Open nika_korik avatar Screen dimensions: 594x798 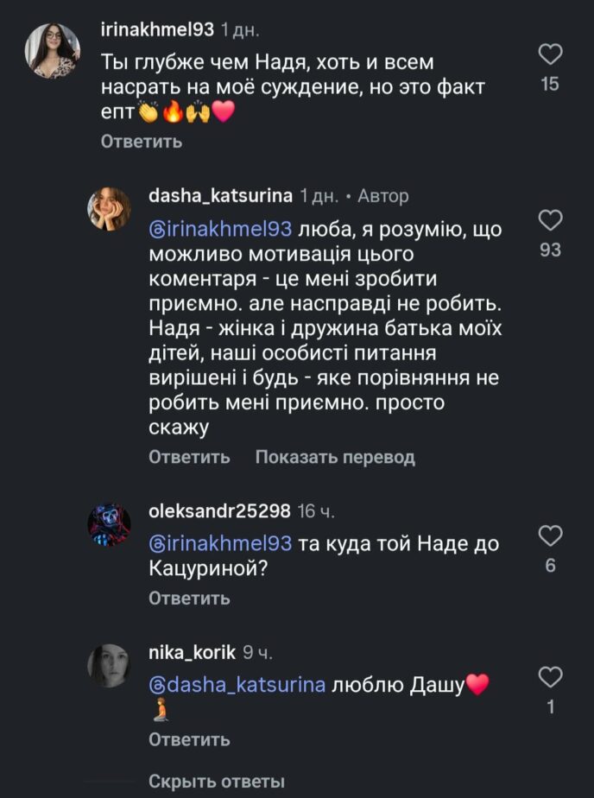109,666
